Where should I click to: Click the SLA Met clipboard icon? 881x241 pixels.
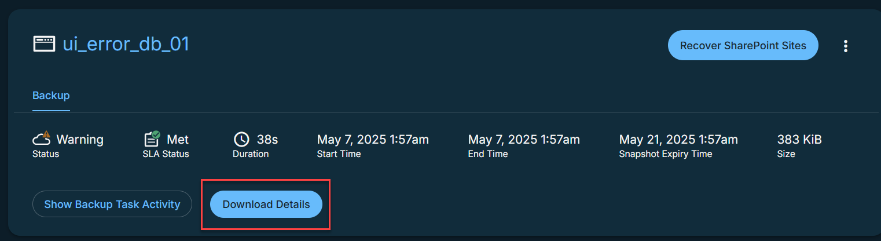tap(152, 139)
